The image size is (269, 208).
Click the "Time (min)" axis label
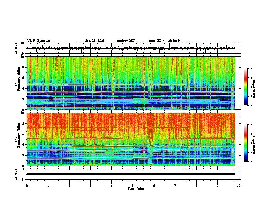pos(136,189)
